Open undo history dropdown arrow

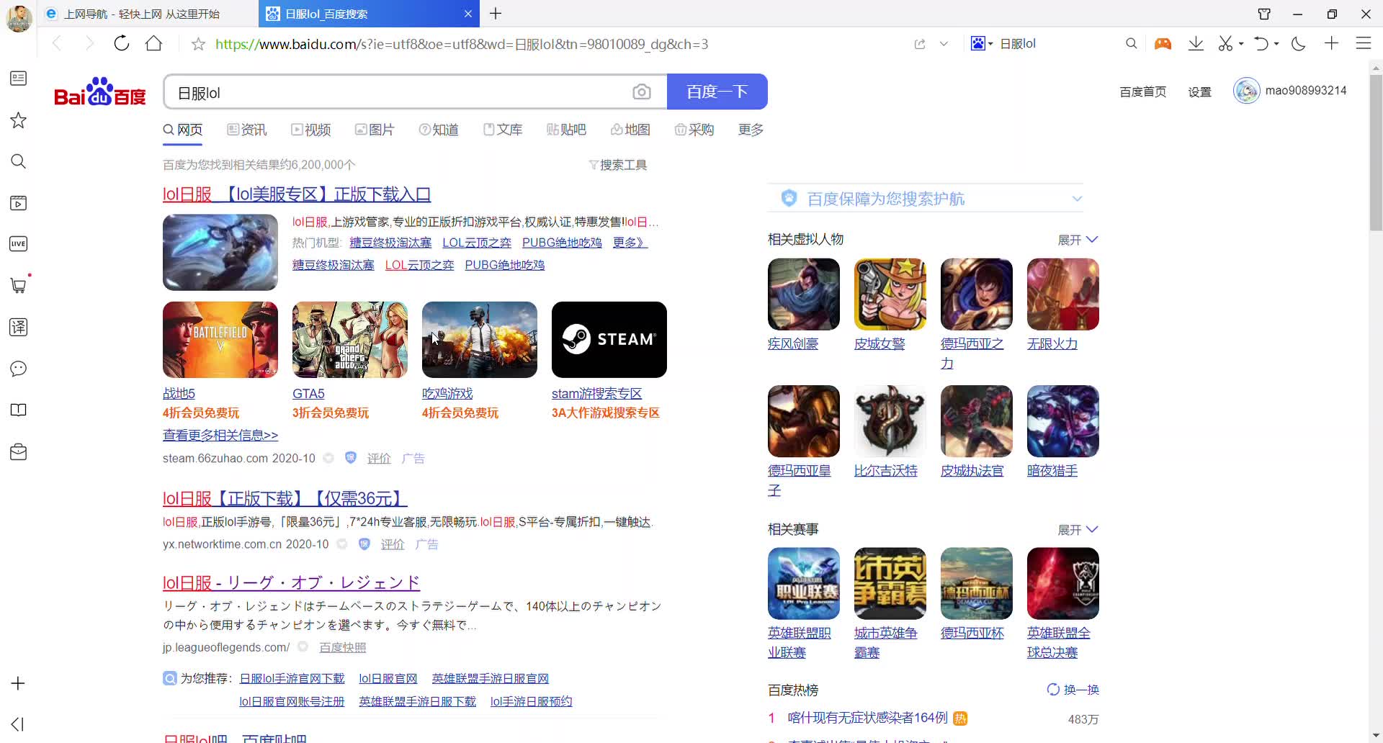[1276, 44]
